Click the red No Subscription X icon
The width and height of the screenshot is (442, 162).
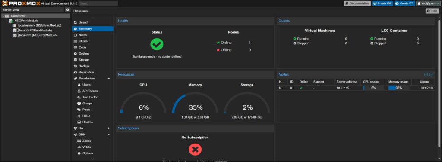coord(195,150)
